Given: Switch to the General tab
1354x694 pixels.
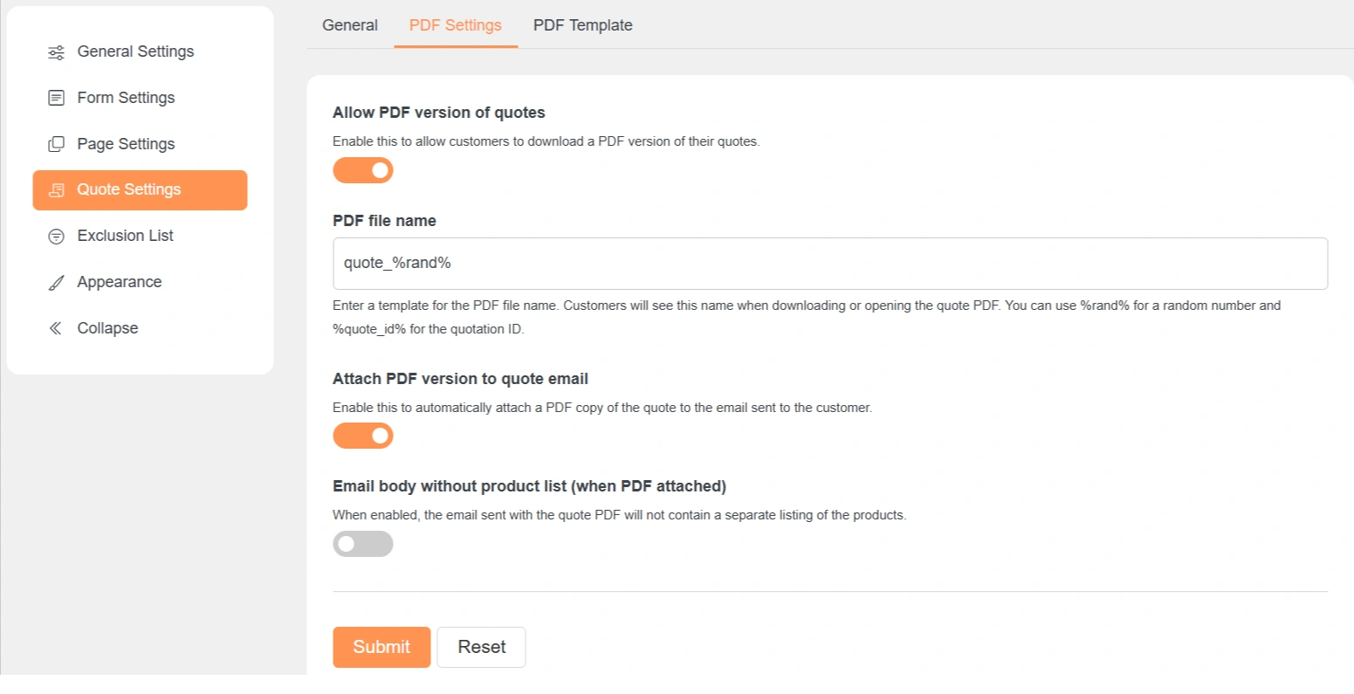Looking at the screenshot, I should click(x=350, y=25).
